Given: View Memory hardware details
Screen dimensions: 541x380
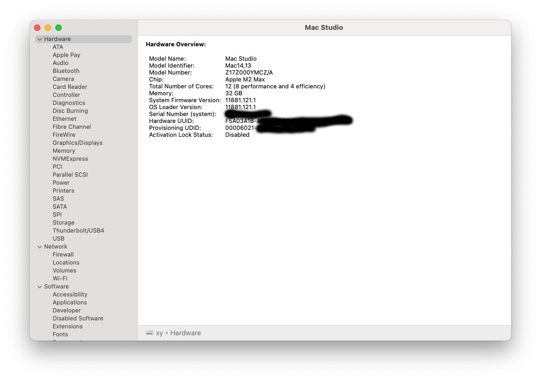Looking at the screenshot, I should [x=64, y=151].
